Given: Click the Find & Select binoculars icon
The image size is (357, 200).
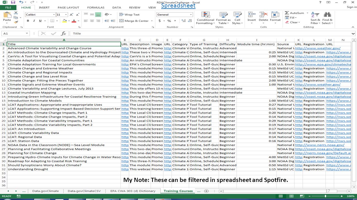Looking at the screenshot, I should pos(327,15).
